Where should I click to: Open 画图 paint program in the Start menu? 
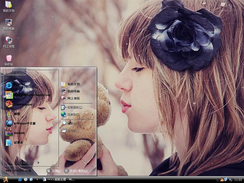coord(13,114)
